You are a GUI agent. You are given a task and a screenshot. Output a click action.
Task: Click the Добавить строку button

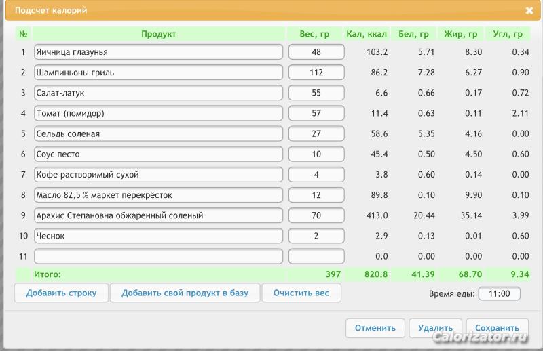(x=61, y=293)
